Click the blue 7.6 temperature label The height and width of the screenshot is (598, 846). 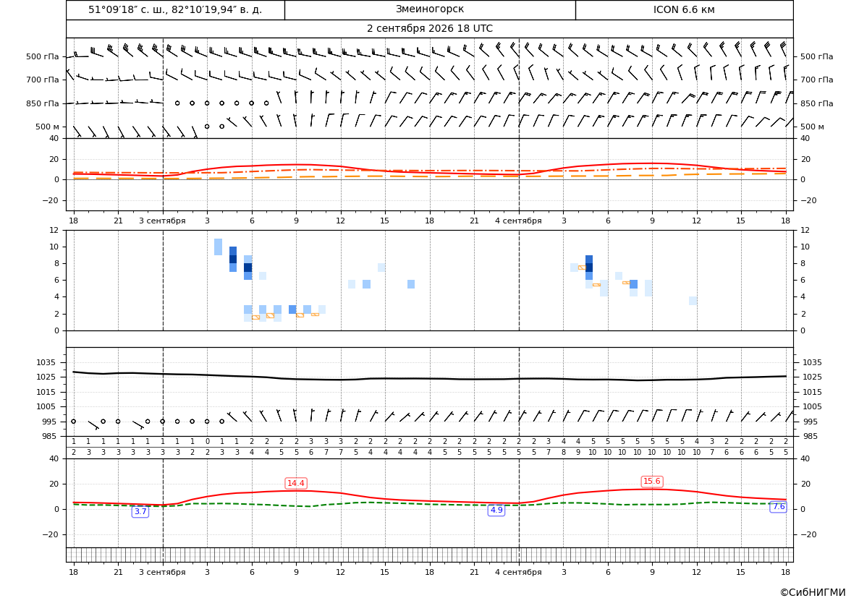click(779, 507)
